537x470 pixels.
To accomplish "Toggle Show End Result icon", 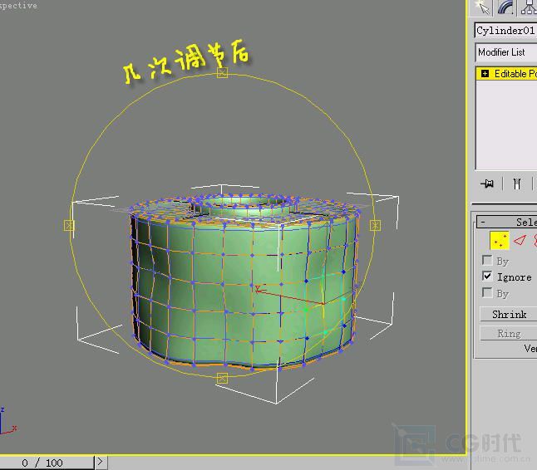I will 517,184.
